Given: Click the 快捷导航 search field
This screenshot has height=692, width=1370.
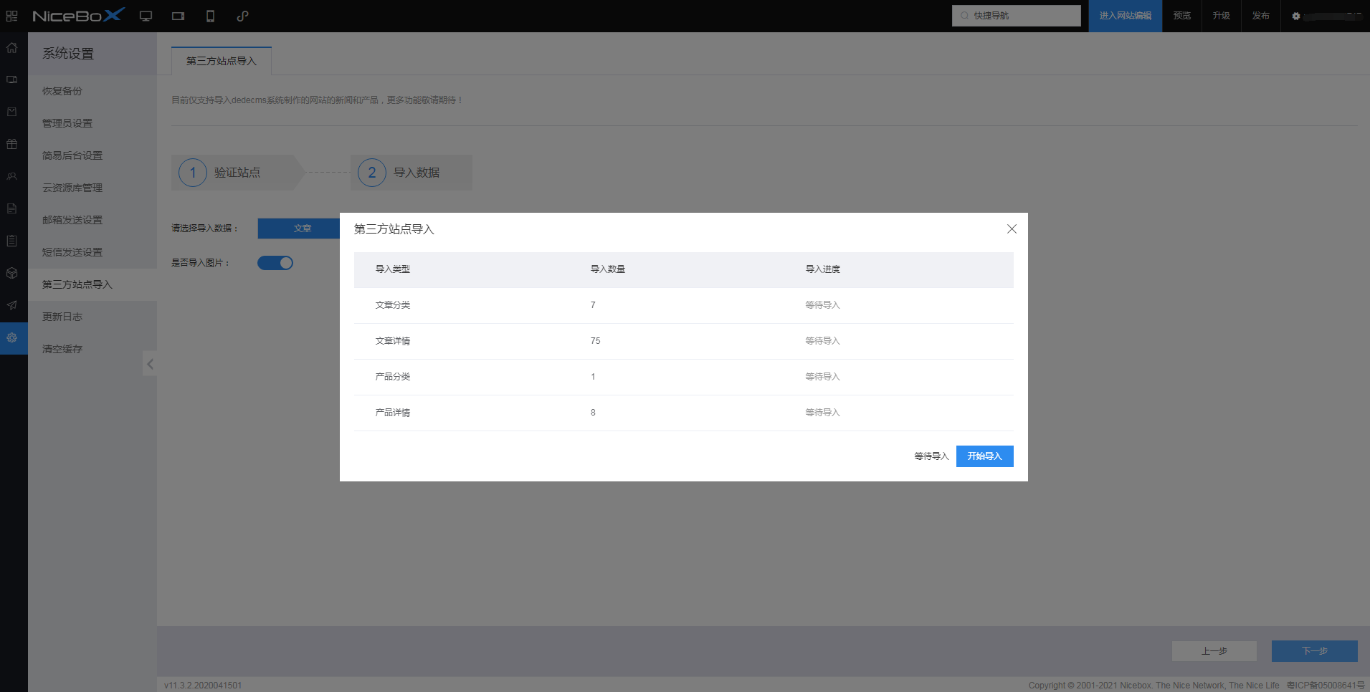Looking at the screenshot, I should 1016,16.
